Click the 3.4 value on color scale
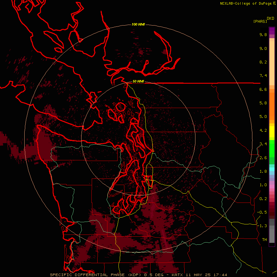Screen dimensions: 277x277 [263, 144]
